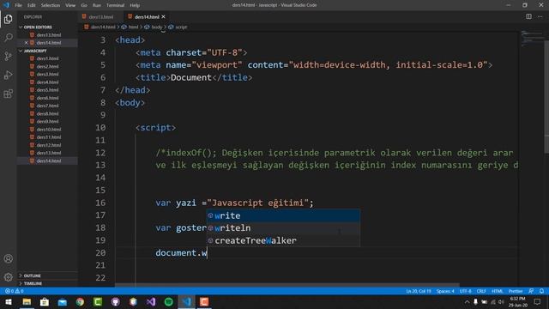Image resolution: width=549 pixels, height=309 pixels.
Task: Open the View menu
Action: [70, 5]
